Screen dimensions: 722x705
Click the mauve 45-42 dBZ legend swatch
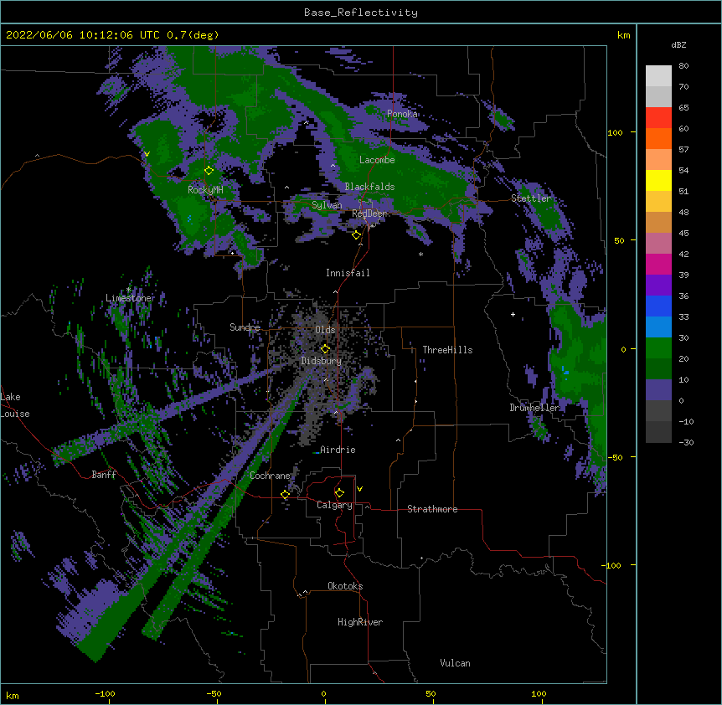[x=658, y=243]
